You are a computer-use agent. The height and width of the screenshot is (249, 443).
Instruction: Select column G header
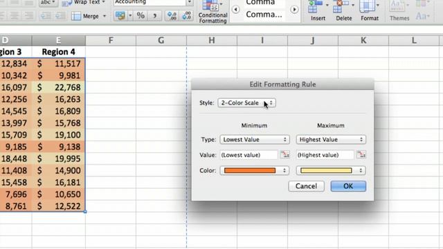(x=161, y=40)
